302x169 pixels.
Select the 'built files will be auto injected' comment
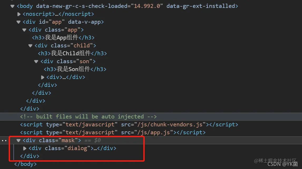coord(88,117)
